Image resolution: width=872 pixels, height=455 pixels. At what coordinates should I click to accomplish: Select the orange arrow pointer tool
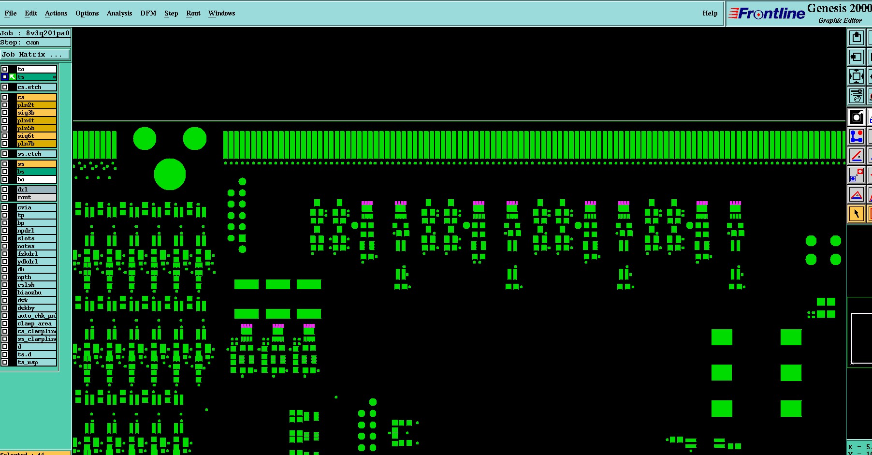pos(856,214)
